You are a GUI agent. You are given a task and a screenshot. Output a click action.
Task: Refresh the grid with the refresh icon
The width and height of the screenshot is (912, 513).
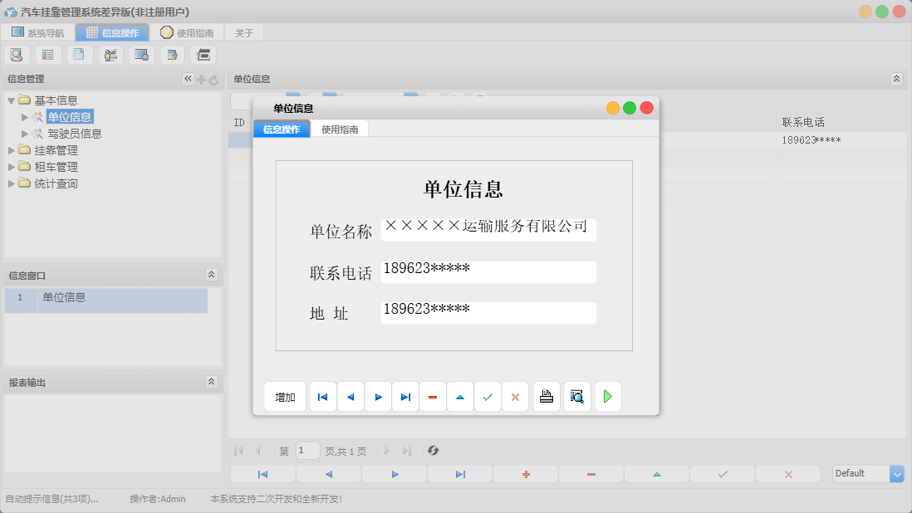[432, 451]
